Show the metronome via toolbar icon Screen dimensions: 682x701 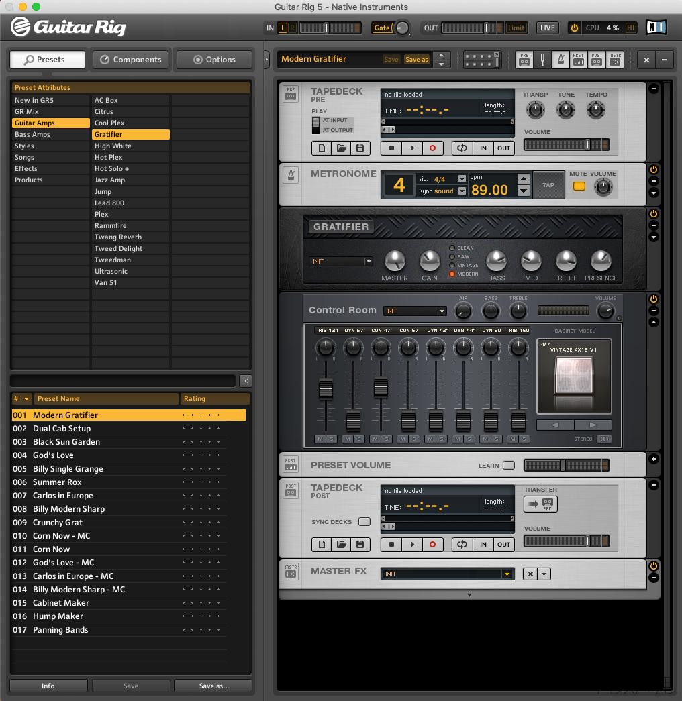[x=561, y=60]
